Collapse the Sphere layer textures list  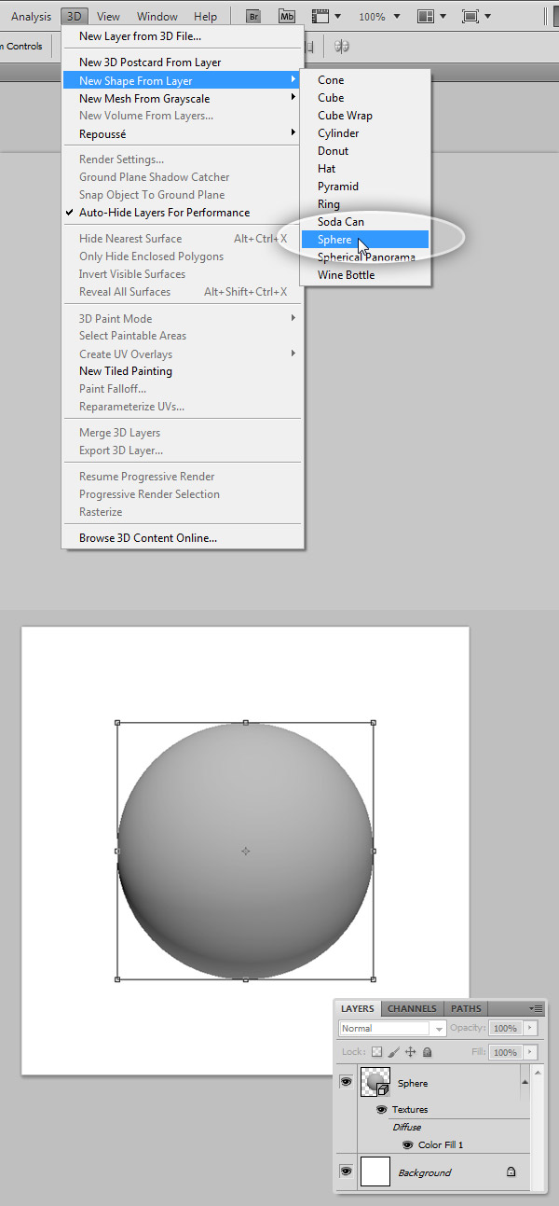(x=524, y=1083)
